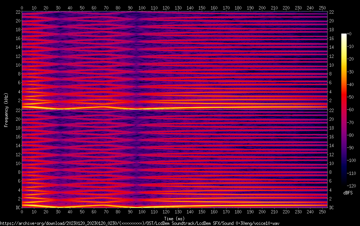Click the 'Time (ms)' axis label
This screenshot has width=360, height=226.
(174, 218)
